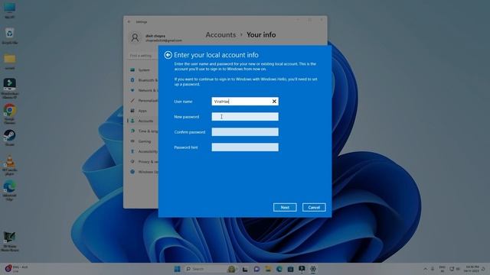Open the yellow folder on the desktop

10,61
